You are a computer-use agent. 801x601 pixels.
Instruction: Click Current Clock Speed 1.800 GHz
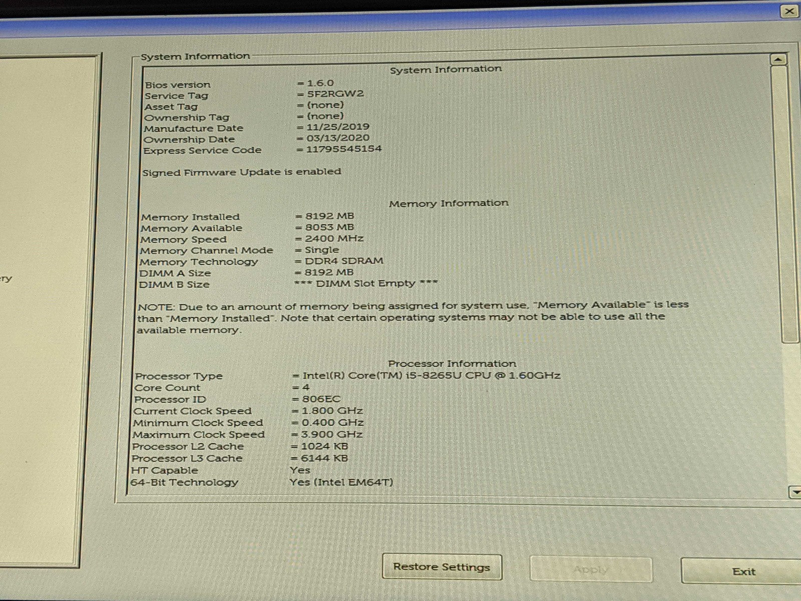point(332,411)
